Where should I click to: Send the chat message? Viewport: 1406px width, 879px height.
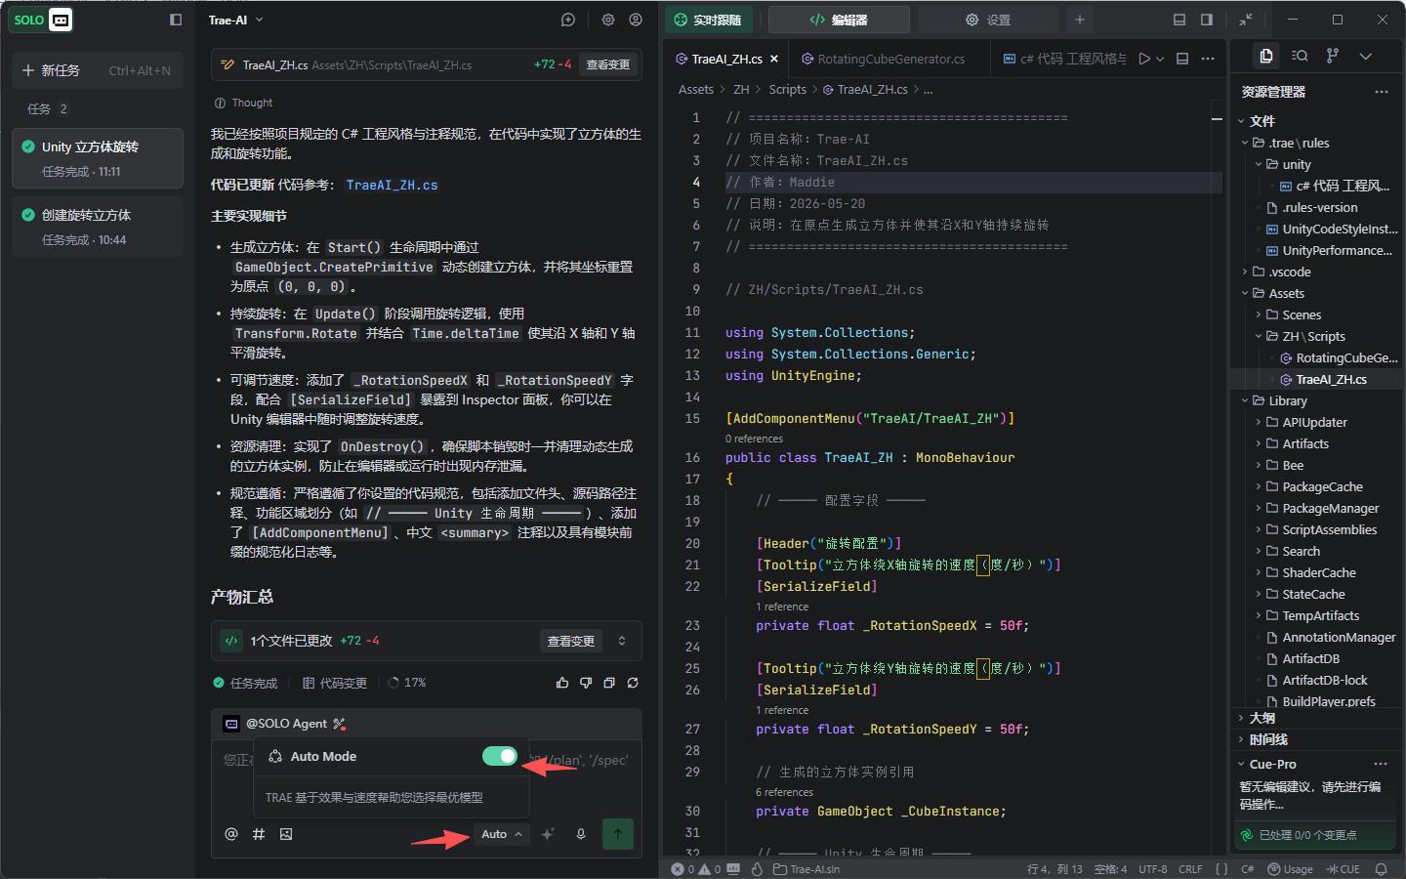coord(618,834)
